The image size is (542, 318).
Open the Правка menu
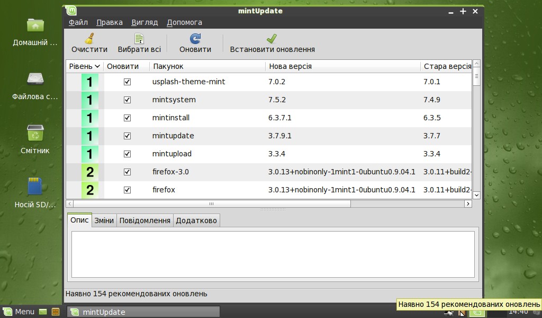coord(109,22)
